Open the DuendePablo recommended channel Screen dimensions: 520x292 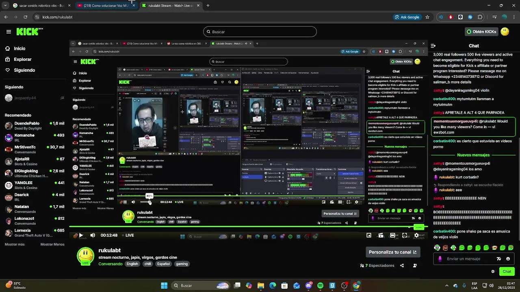34,126
